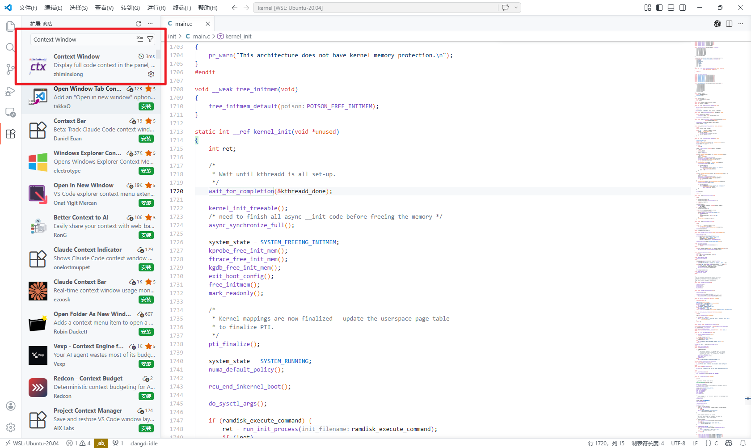Toggle the secondary sidebar visibility

tap(683, 8)
